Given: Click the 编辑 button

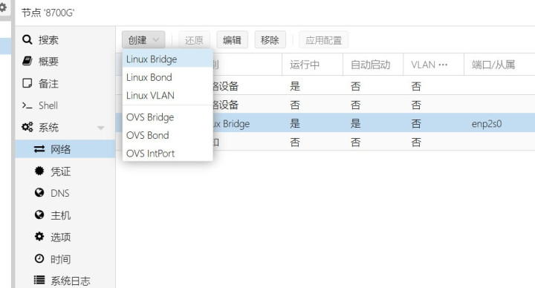Looking at the screenshot, I should click(x=232, y=40).
